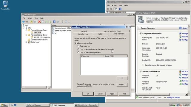Click horizontal scrollbar in DNS tree pane
The width and height of the screenshot is (191, 107).
36,87
